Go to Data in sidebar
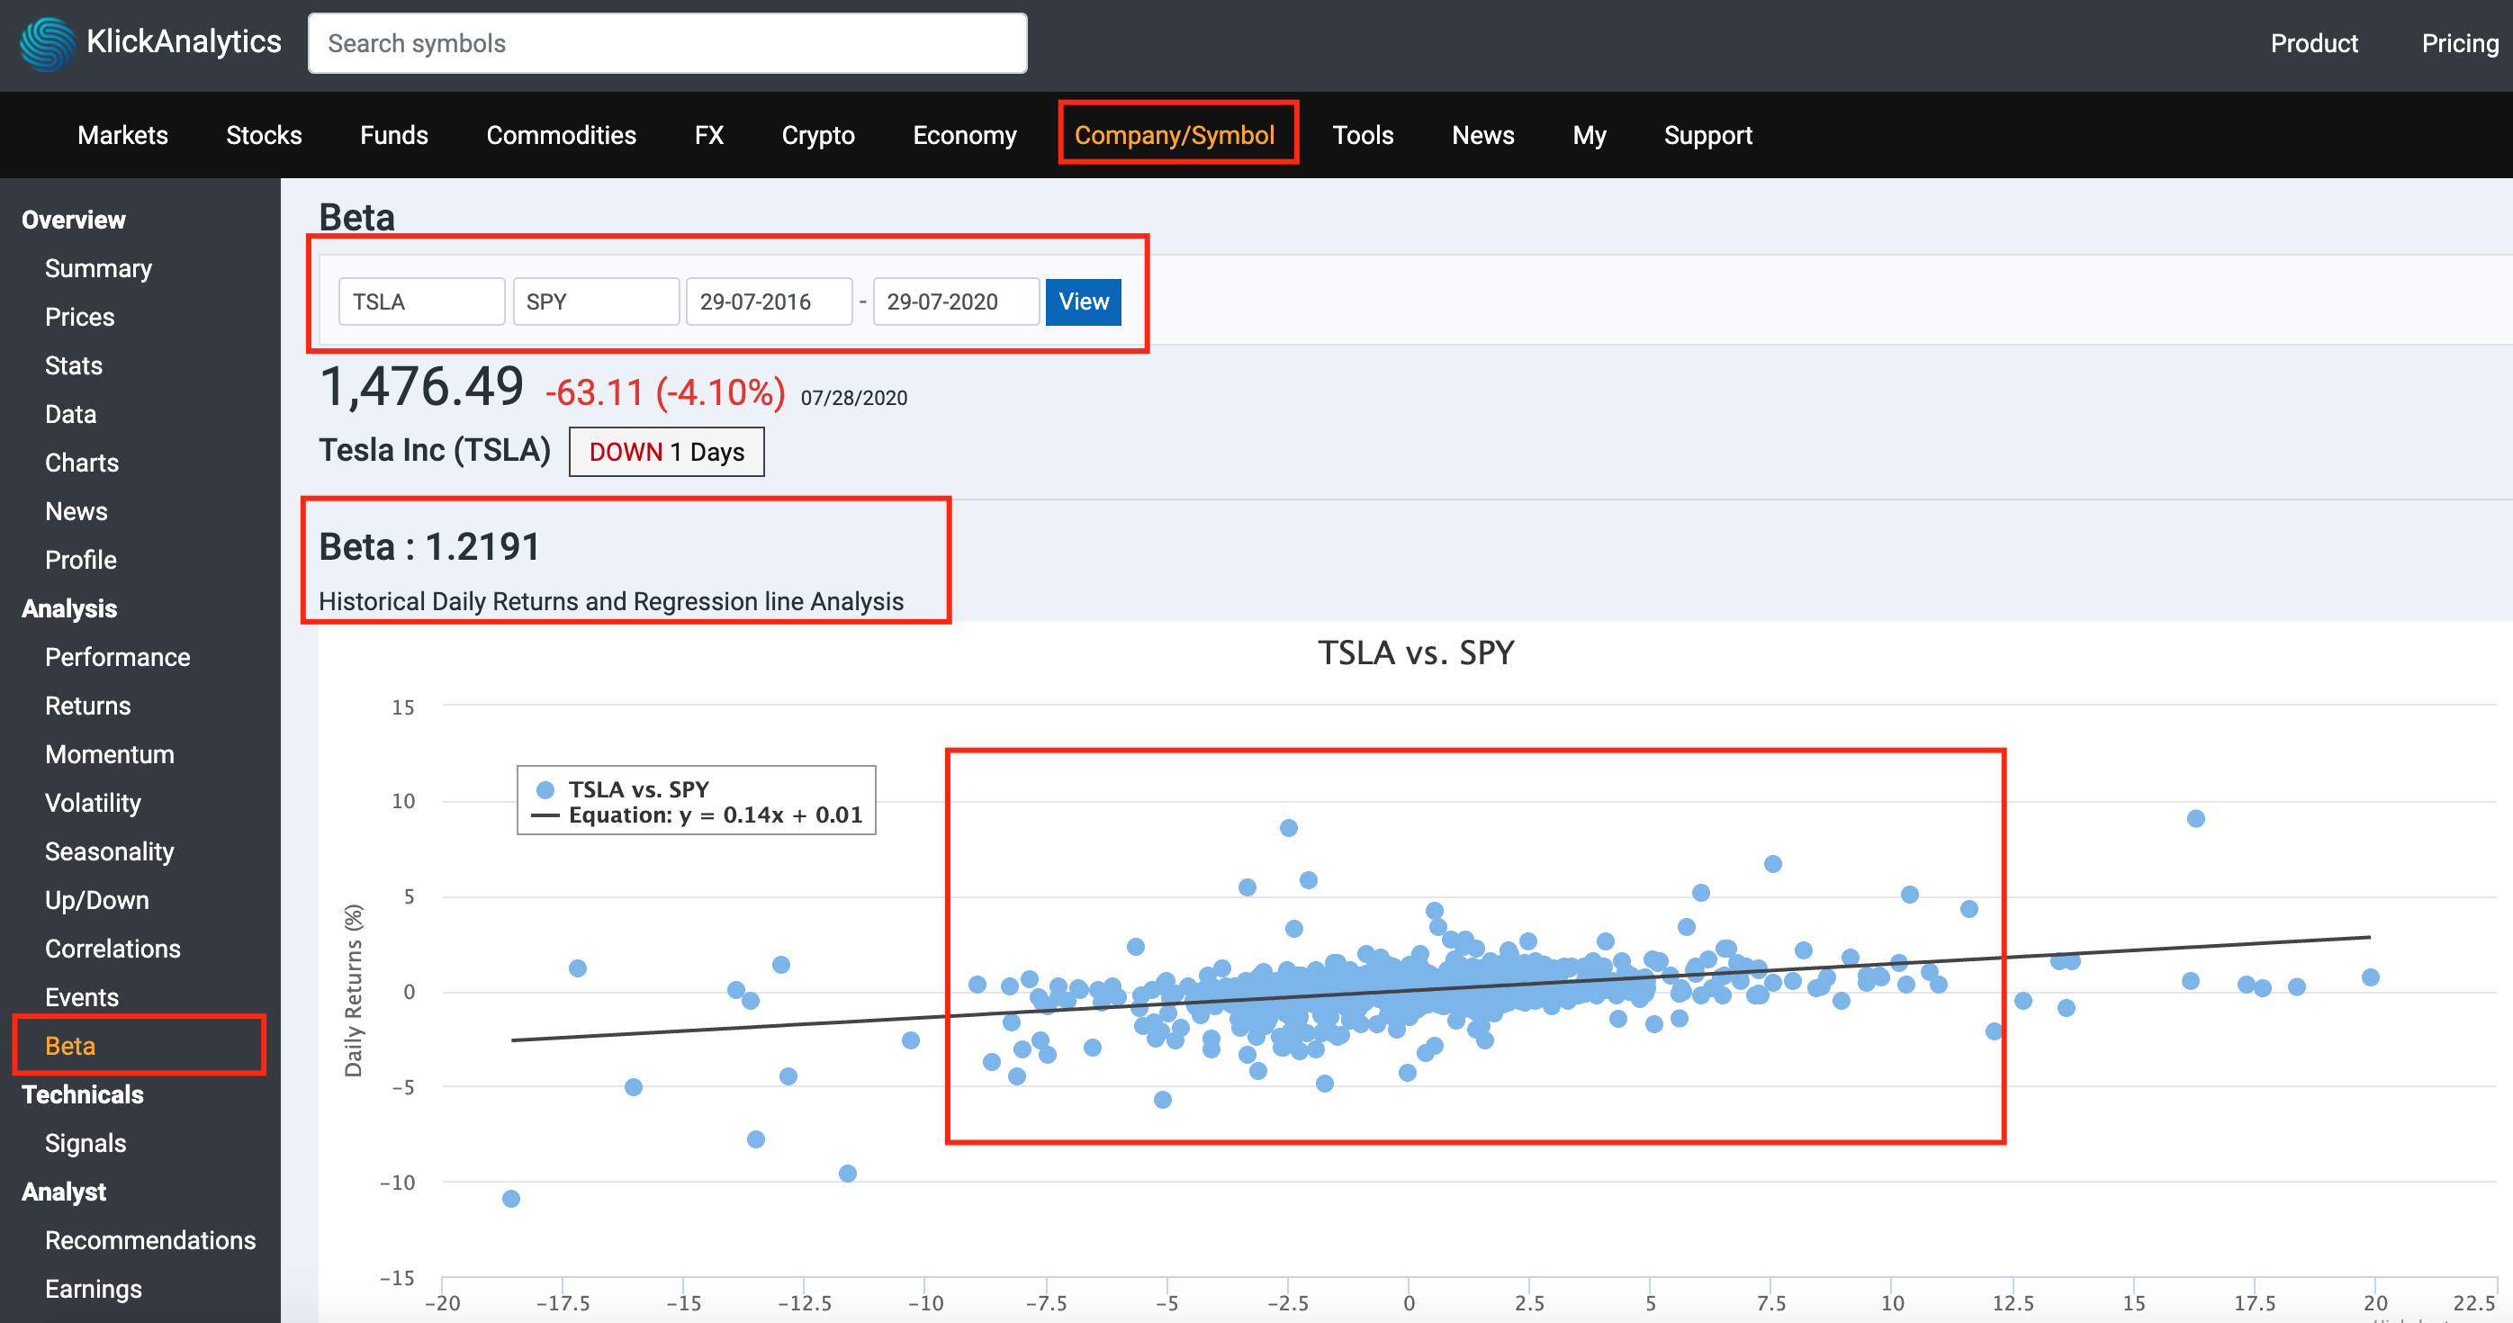The image size is (2513, 1323). tap(70, 415)
